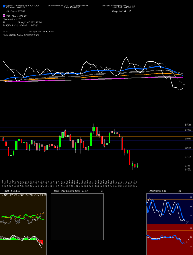Open the blue Stochastics chart panel
The height and width of the screenshot is (255, 193).
[x=169, y=209]
